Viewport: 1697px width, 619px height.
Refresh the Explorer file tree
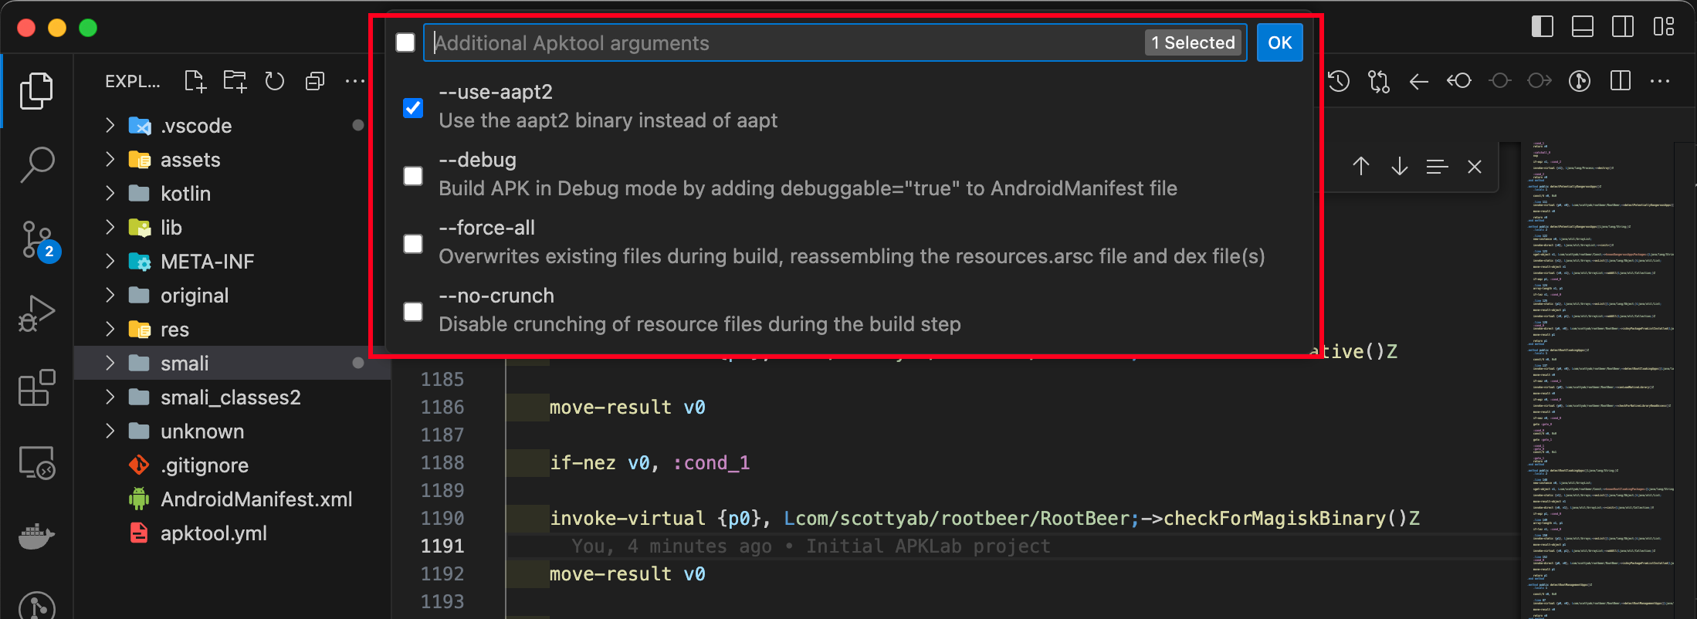tap(275, 81)
